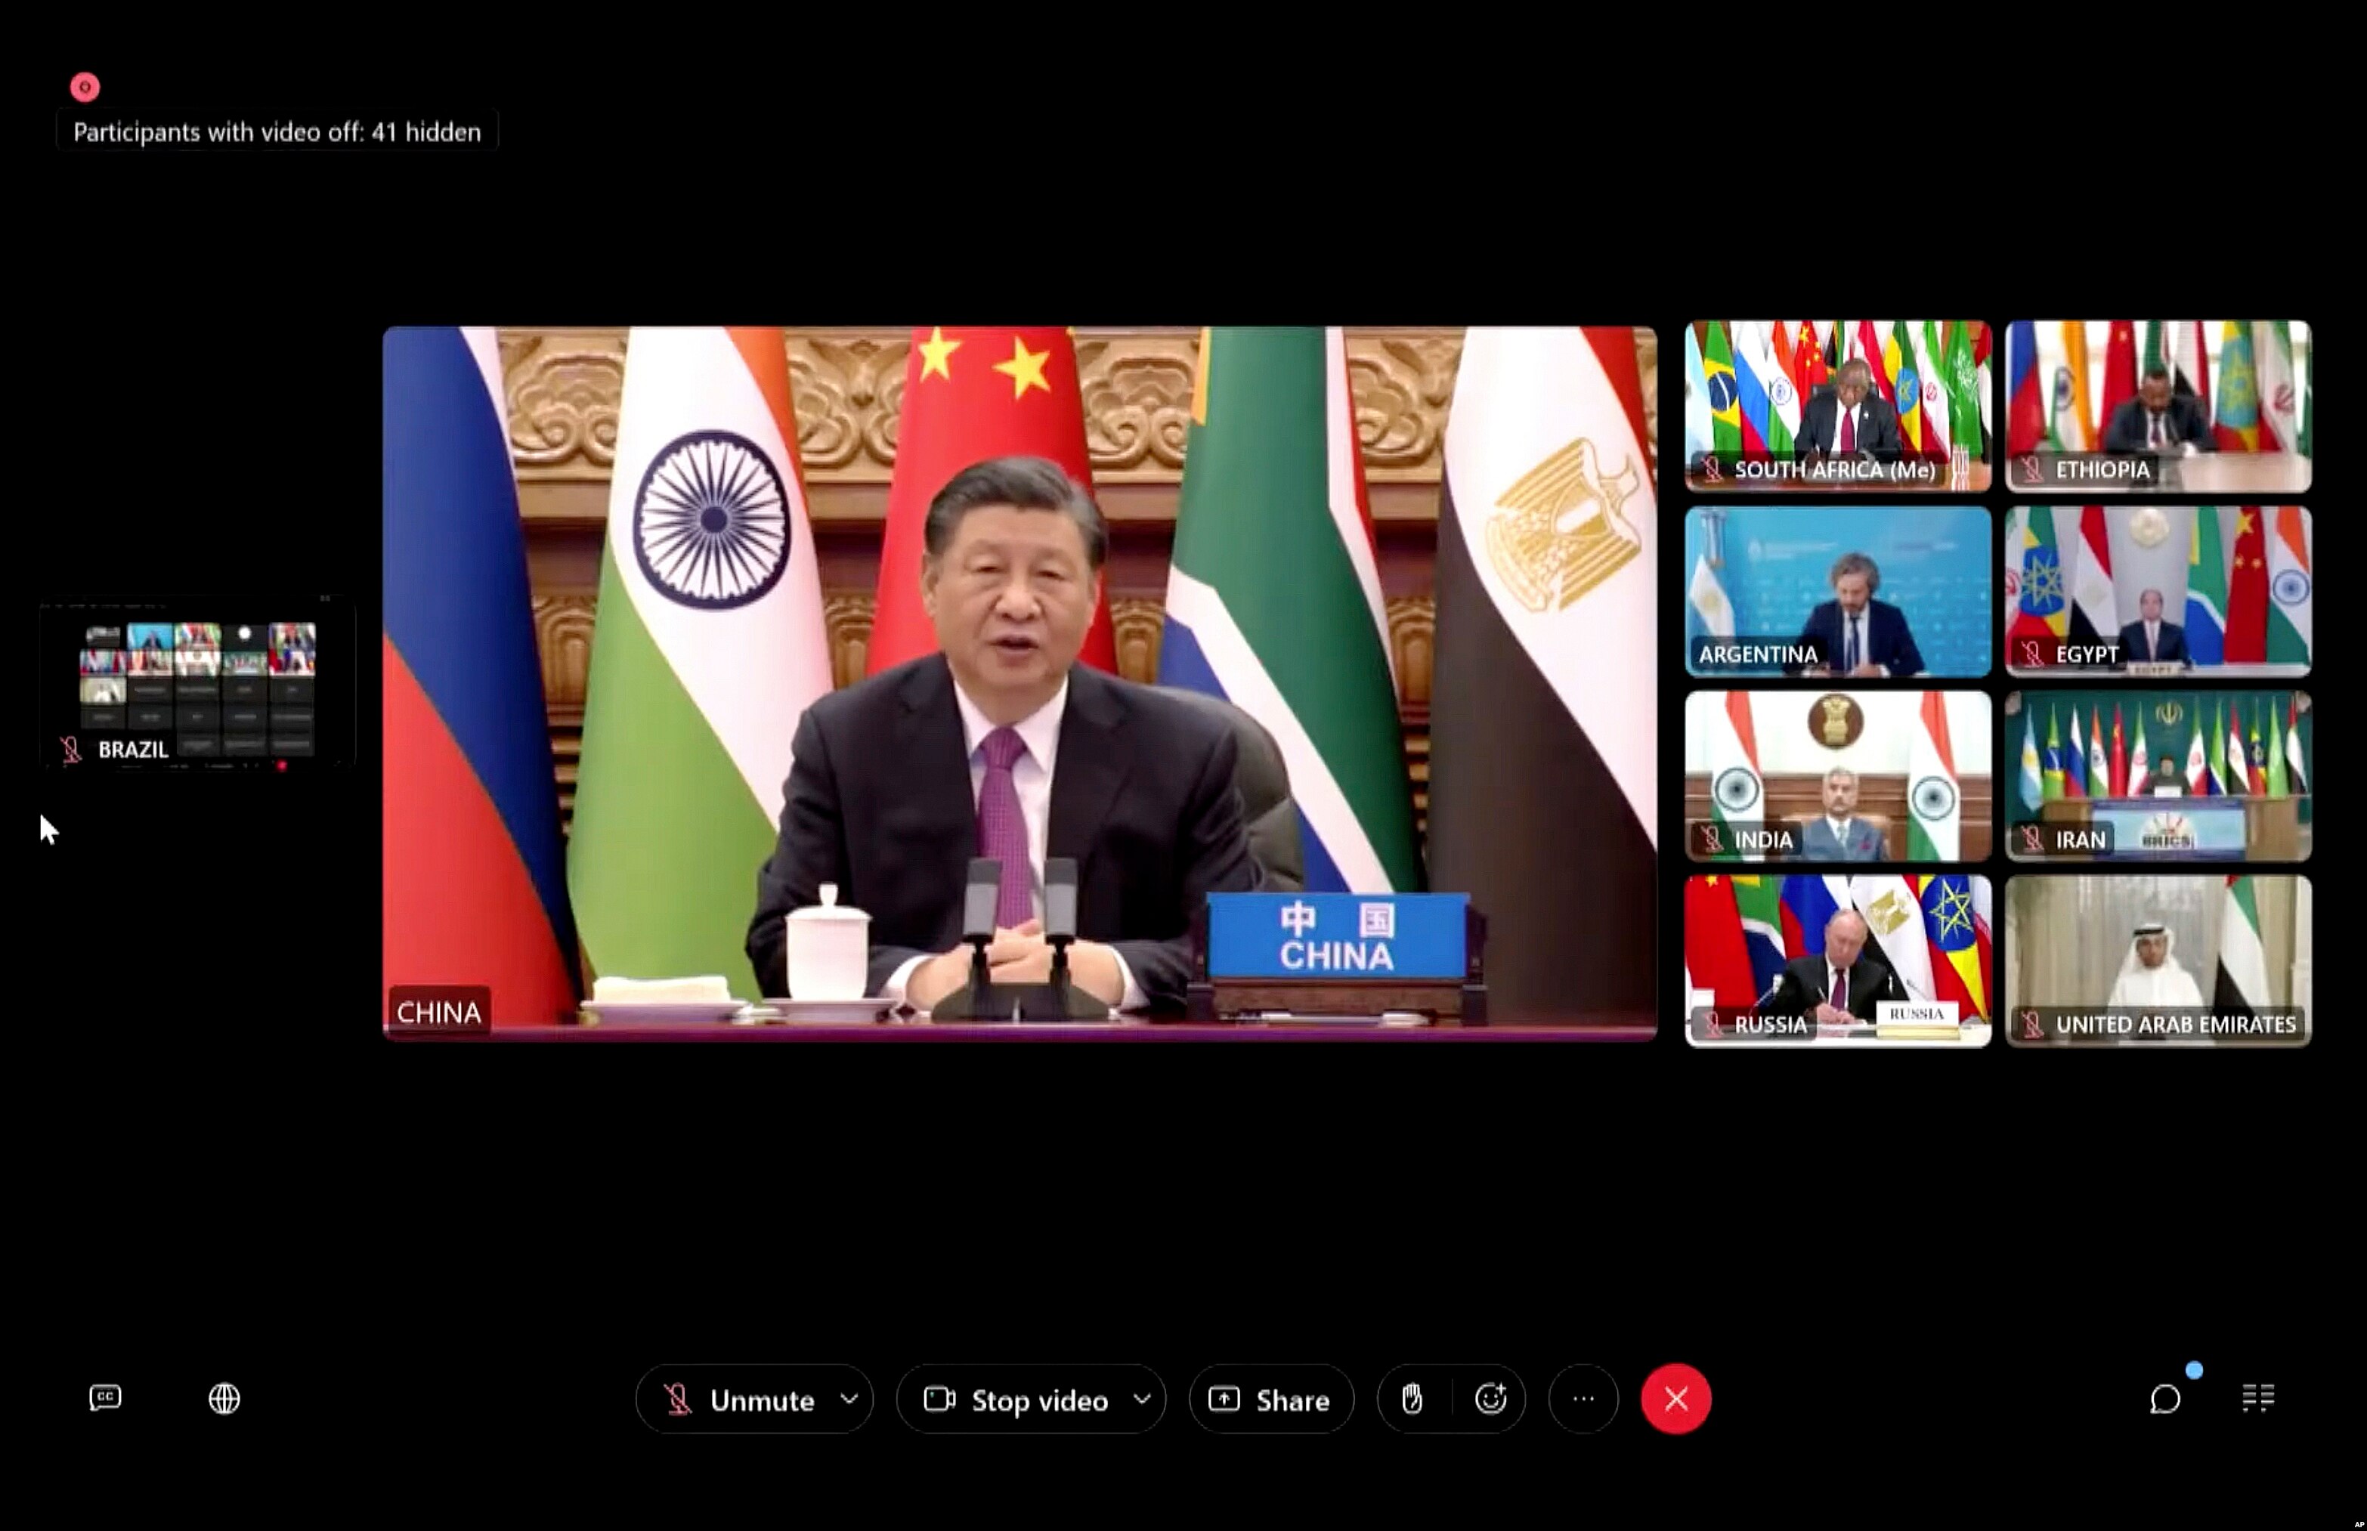The width and height of the screenshot is (2367, 1531).
Task: Leave the meeting with the red X button
Action: pos(1676,1399)
